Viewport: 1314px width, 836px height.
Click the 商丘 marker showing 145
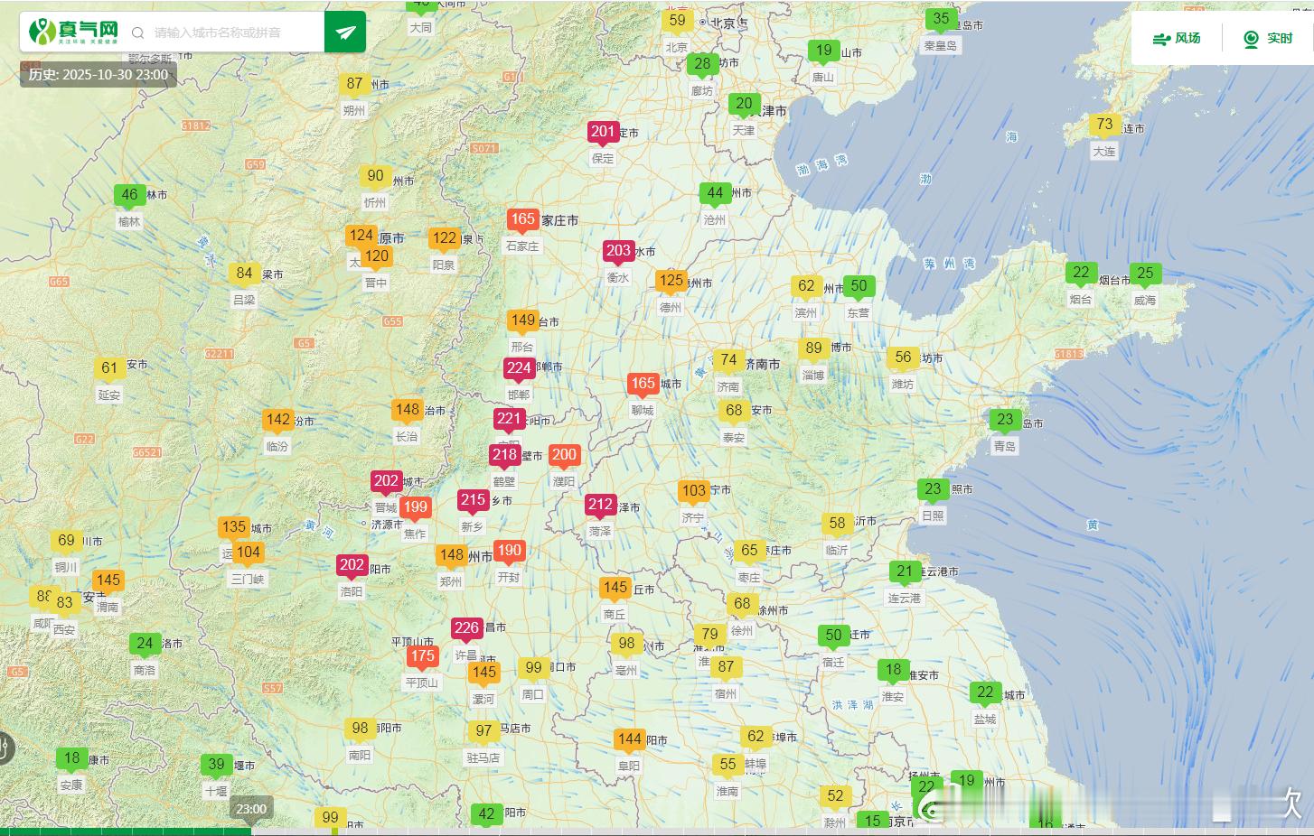[x=615, y=589]
